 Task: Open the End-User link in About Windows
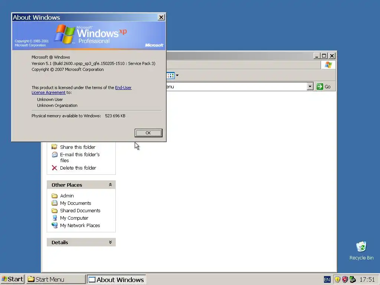123,88
